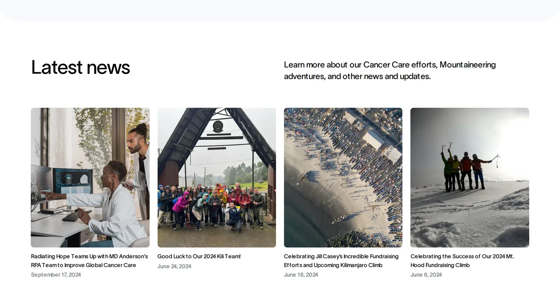Open 'Good Luck to Our 2024 Kili Team!' link
560x289 pixels.
tap(199, 256)
